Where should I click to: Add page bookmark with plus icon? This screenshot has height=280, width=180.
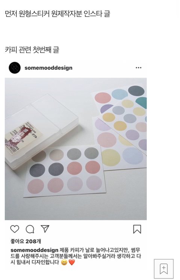tap(164, 269)
